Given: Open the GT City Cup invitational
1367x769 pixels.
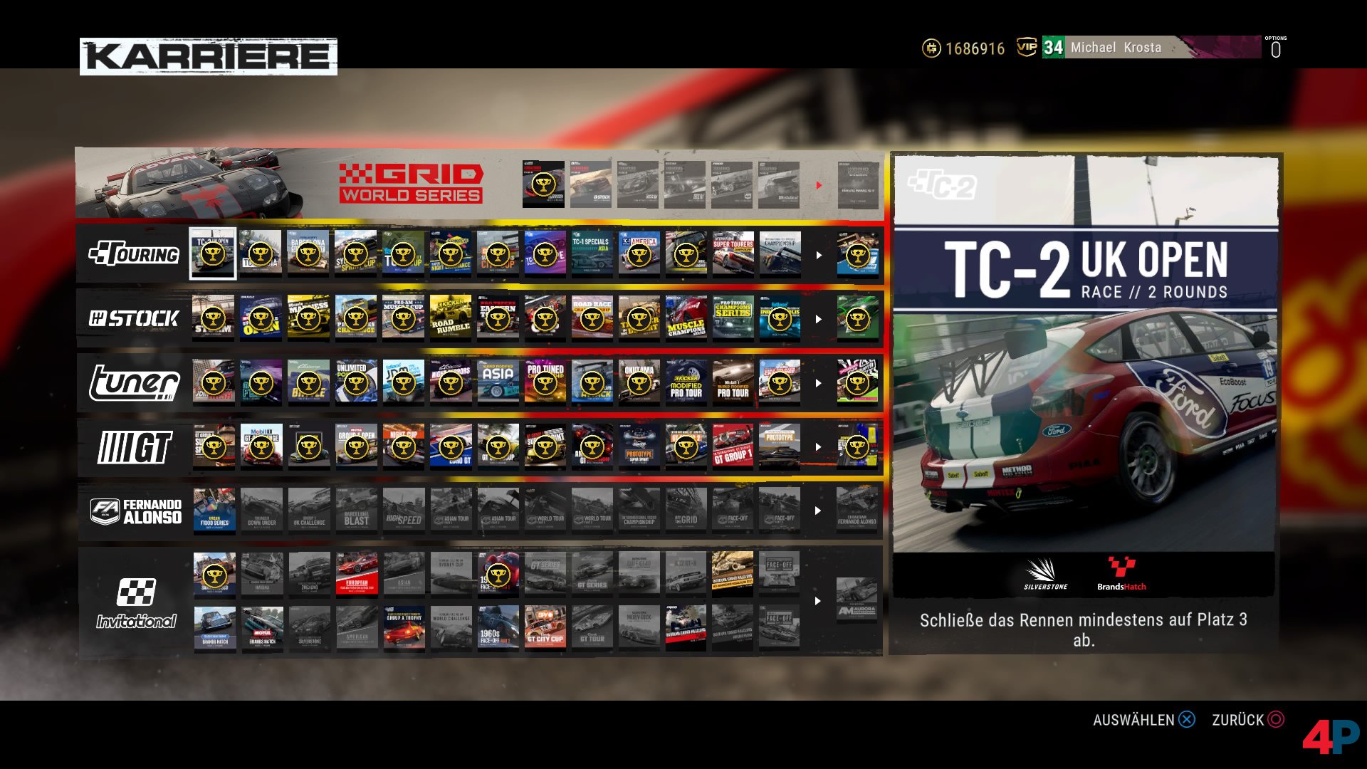Looking at the screenshot, I should click(545, 627).
